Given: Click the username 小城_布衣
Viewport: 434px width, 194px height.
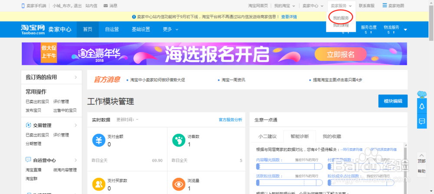Looking at the screenshot, I should [62, 6].
